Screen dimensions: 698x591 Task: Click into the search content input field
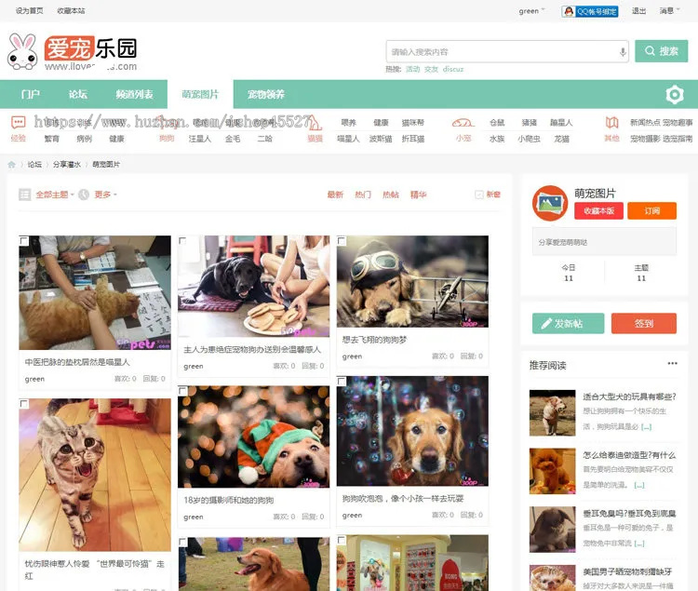coord(503,52)
